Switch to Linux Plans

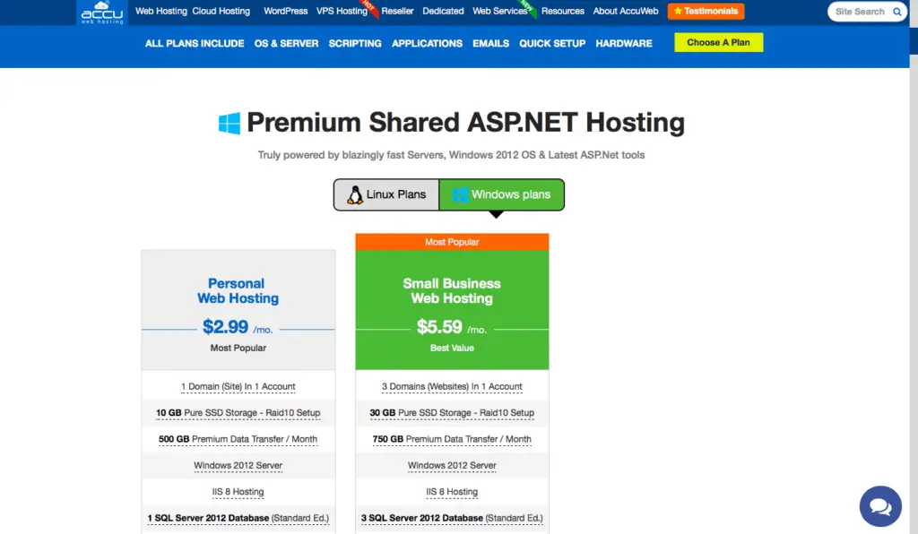pos(386,194)
